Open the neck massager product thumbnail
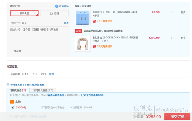192x121 pixels. tap(83, 44)
